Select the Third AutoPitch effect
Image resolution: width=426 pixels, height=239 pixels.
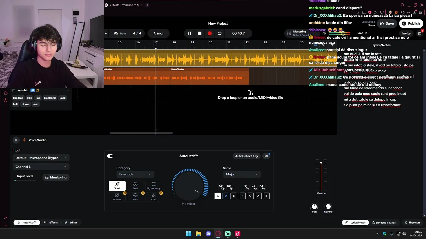[x=135, y=197]
